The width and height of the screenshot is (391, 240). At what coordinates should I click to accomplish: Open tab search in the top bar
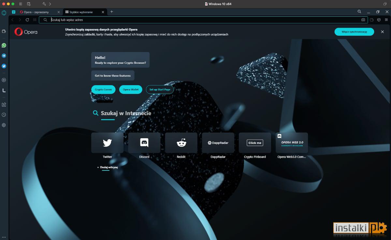[359, 12]
